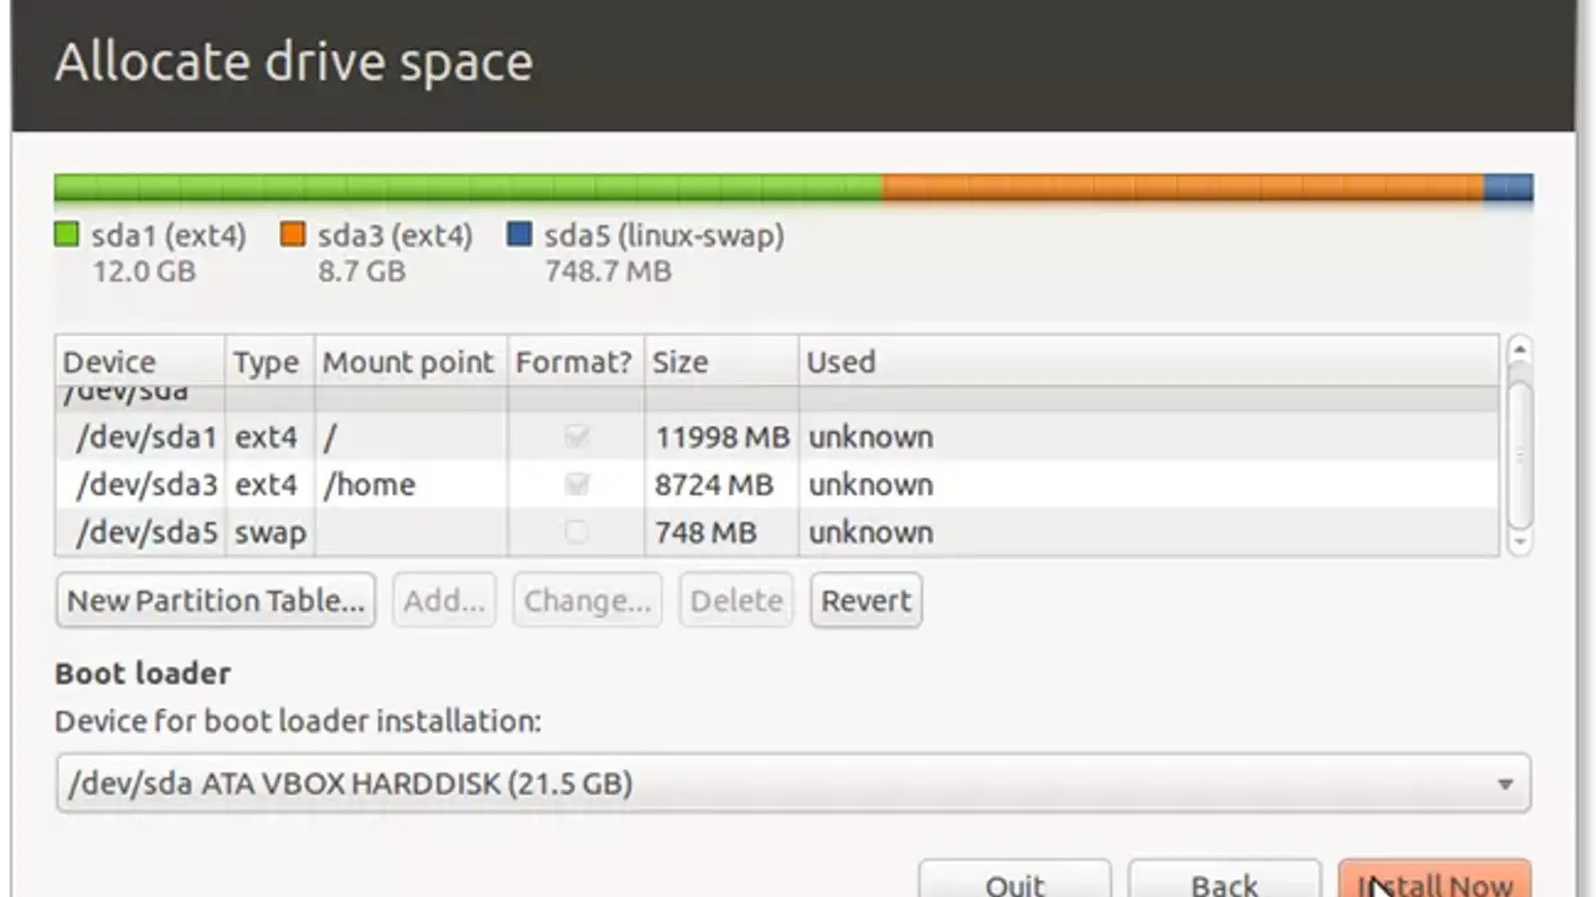Click the green sda1 legend color square
The image size is (1596, 897).
[x=66, y=235]
